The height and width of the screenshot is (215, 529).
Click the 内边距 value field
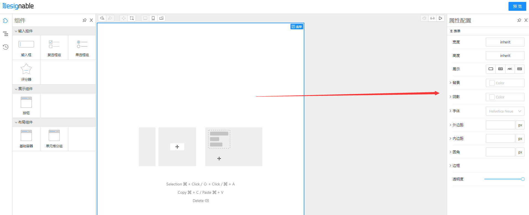[501, 138]
